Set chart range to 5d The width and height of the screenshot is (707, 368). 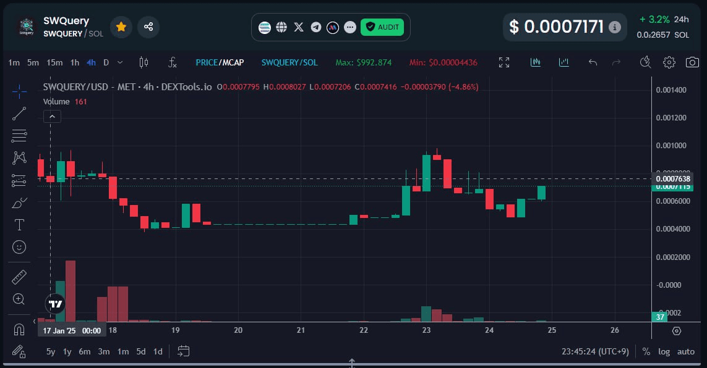pos(141,352)
